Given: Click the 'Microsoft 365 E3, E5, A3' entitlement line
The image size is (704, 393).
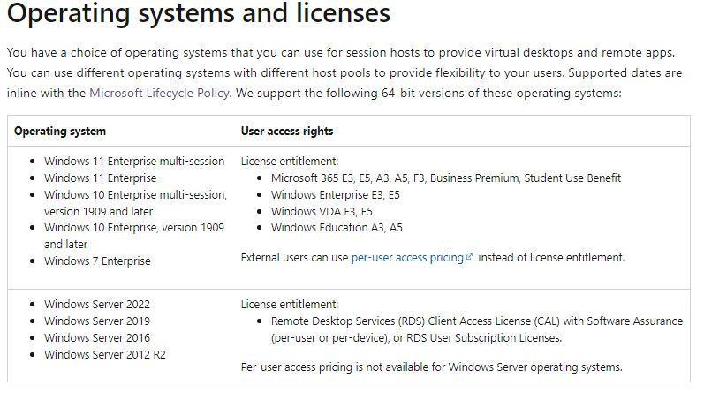Looking at the screenshot, I should 446,178.
